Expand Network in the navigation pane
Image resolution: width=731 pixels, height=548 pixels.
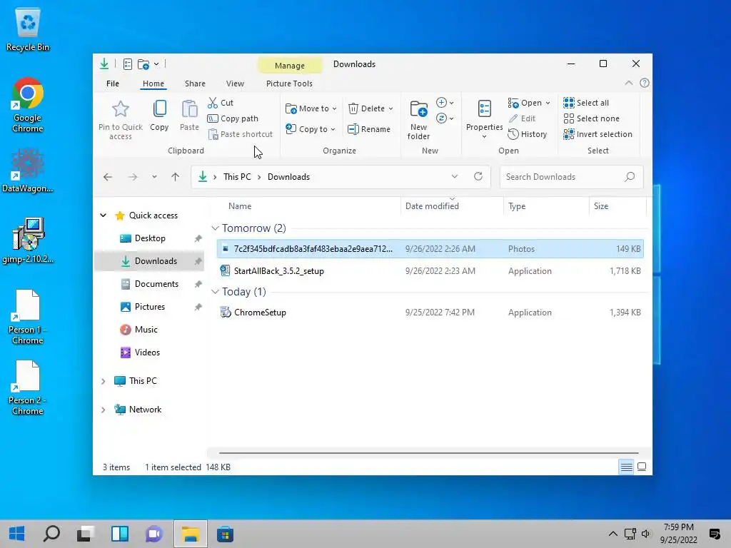[103, 410]
